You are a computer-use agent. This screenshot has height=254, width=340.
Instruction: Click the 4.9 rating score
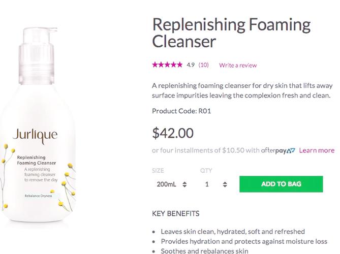point(191,65)
